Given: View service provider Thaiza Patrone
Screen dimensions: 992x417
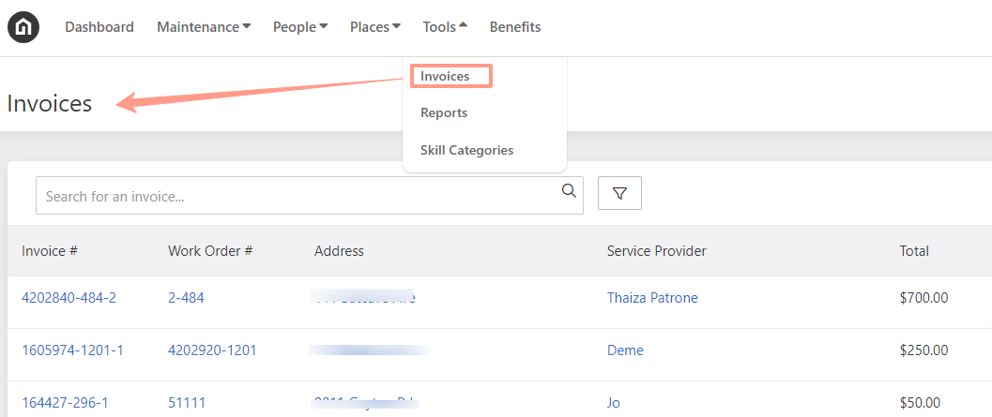Looking at the screenshot, I should 652,298.
